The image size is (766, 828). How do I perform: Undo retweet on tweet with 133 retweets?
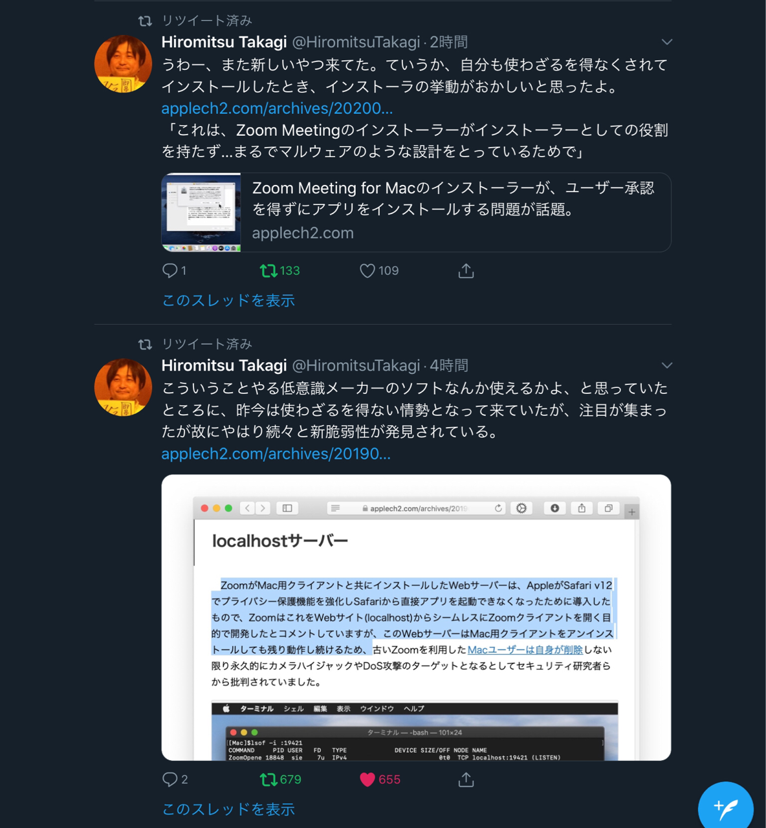pyautogui.click(x=268, y=270)
